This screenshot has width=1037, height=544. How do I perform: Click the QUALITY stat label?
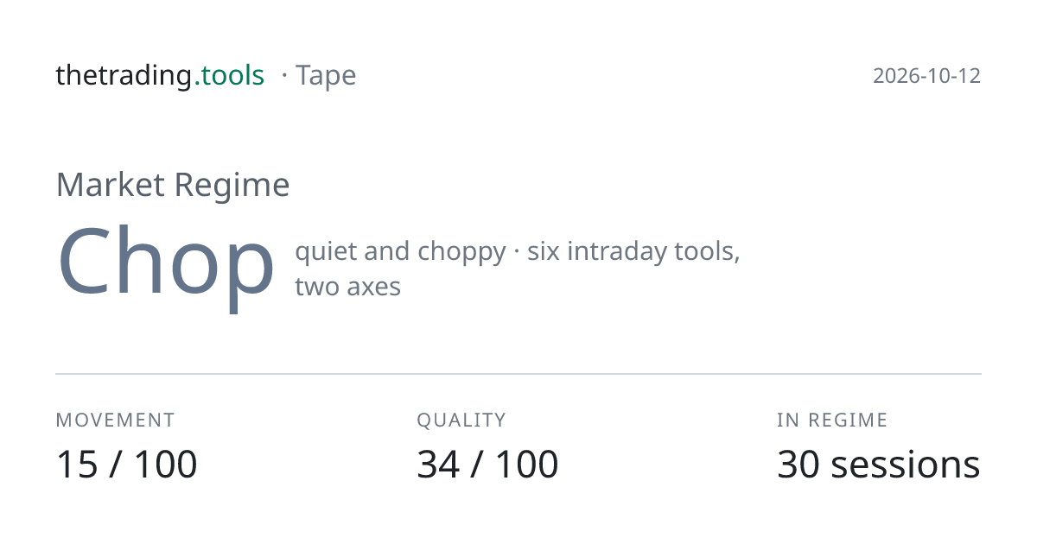pos(461,421)
